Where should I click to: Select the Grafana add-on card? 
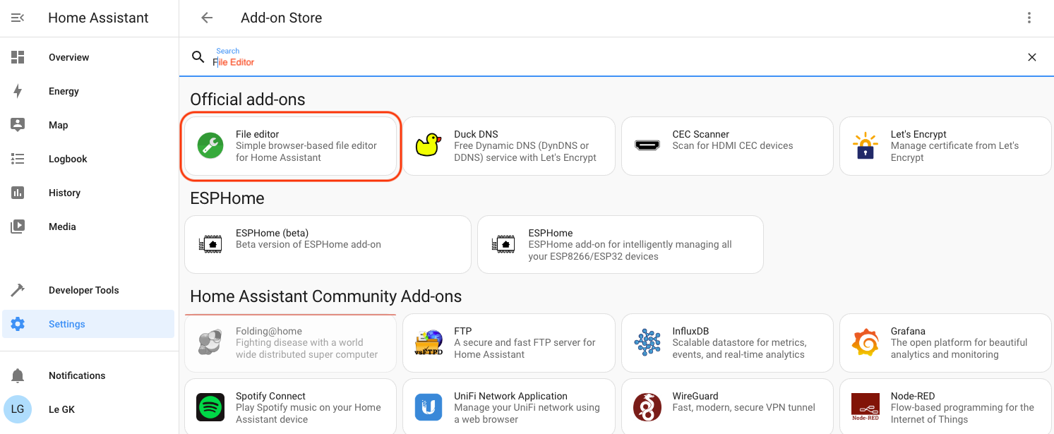point(945,343)
